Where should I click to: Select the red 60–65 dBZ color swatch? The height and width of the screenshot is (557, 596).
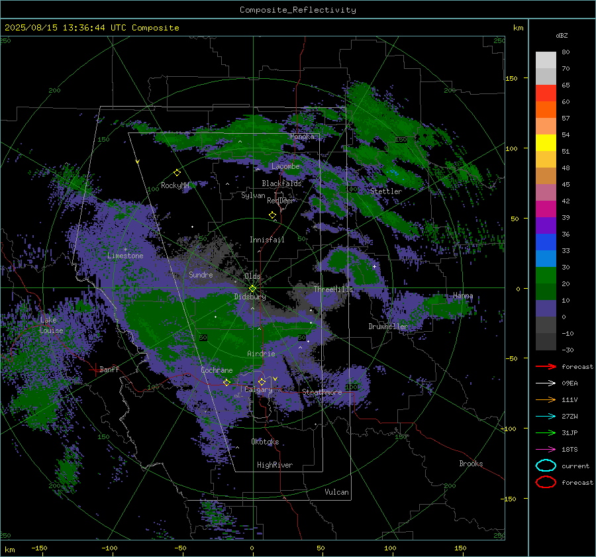(x=546, y=93)
